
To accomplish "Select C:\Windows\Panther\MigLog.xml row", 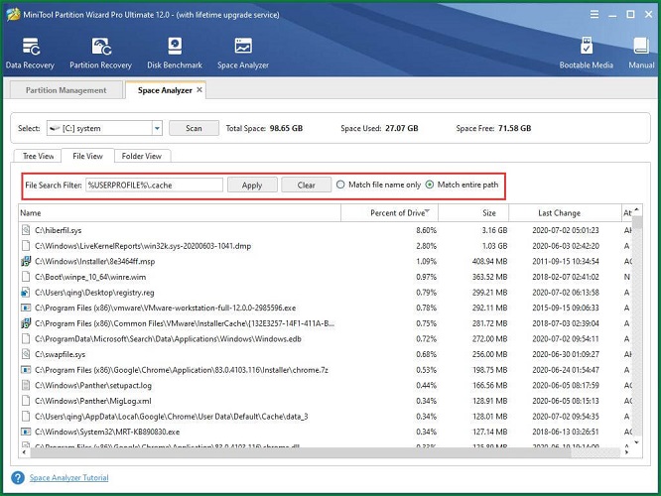I will click(x=92, y=401).
